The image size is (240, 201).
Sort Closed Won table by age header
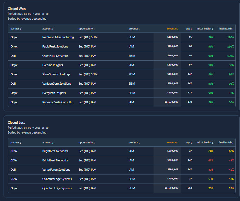(189, 29)
